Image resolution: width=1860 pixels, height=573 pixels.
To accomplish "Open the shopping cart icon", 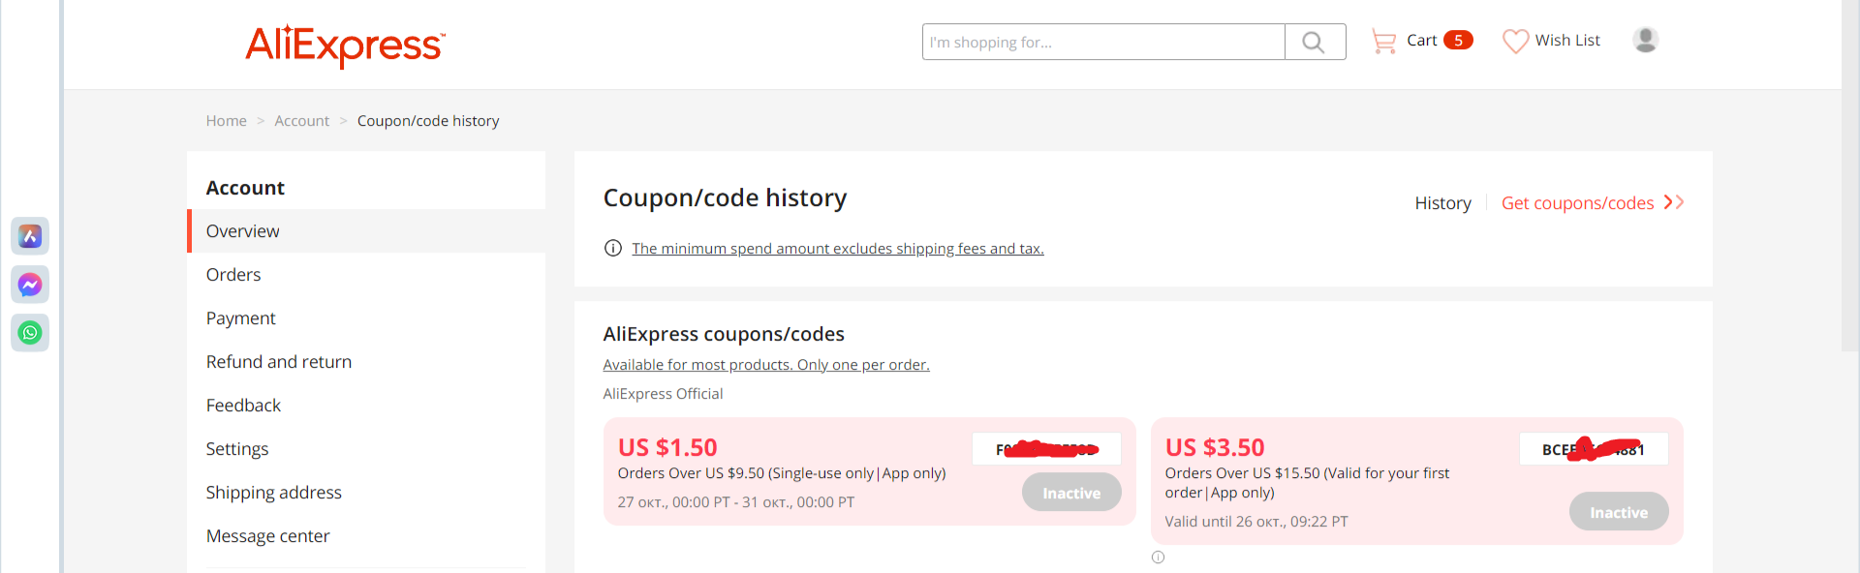I will pos(1383,41).
